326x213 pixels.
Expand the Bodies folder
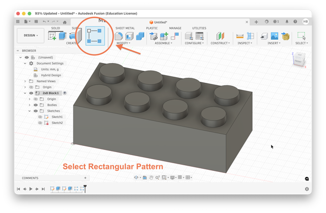[x=30, y=105]
